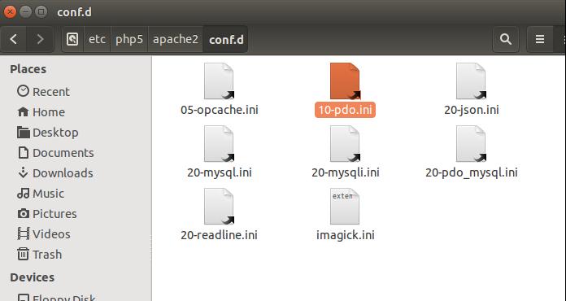This screenshot has width=566, height=301.
Task: Navigate to the etc breadcrumb
Action: 97,39
